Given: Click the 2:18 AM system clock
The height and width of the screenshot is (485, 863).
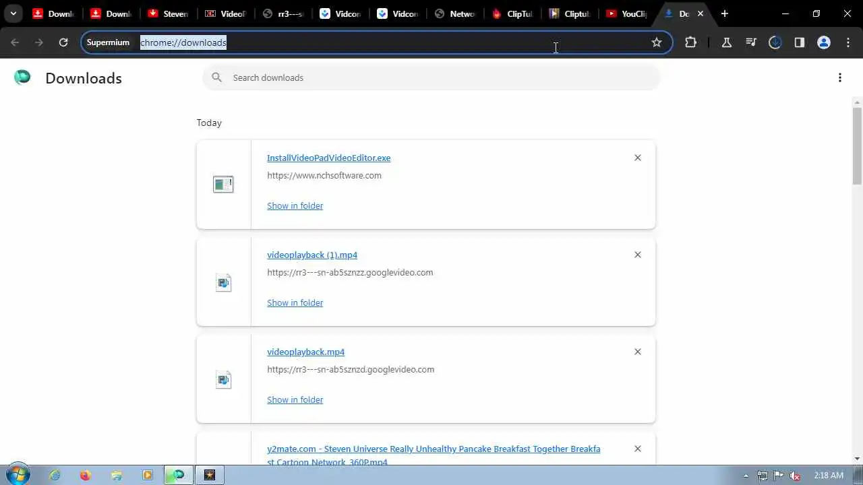Looking at the screenshot, I should click(x=829, y=476).
